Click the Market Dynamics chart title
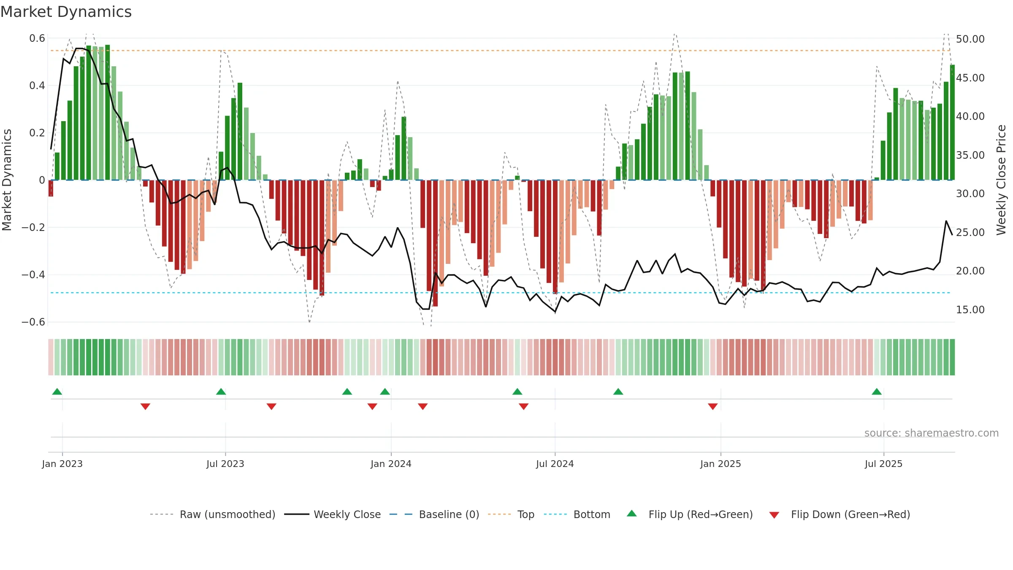 (x=66, y=12)
